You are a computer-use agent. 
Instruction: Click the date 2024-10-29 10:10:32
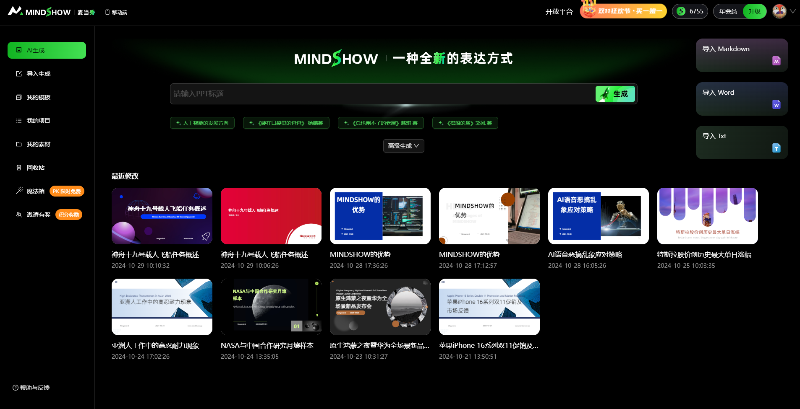(x=141, y=266)
